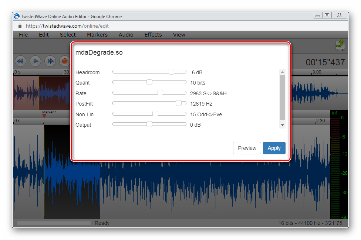Open the File menu
Viewport: 361px width, 240px height.
tap(23, 35)
